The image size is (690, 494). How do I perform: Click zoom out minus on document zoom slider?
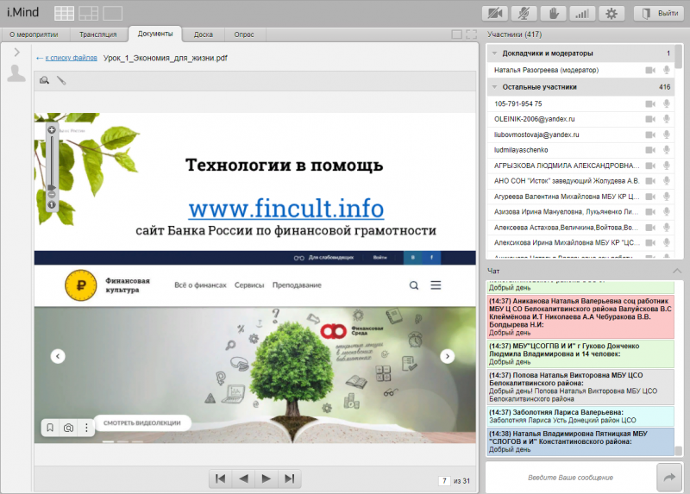[x=52, y=195]
